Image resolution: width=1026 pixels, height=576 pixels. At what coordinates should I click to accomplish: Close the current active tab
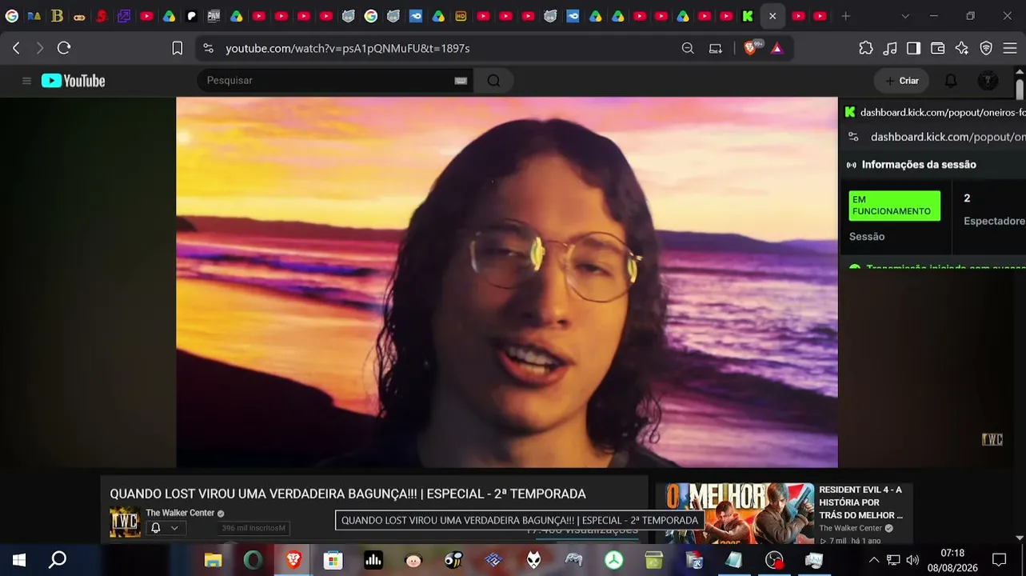[x=772, y=16]
